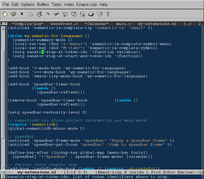Click the greyed Save buffer disk icon
The height and width of the screenshot is (179, 204).
click(x=30, y=14)
